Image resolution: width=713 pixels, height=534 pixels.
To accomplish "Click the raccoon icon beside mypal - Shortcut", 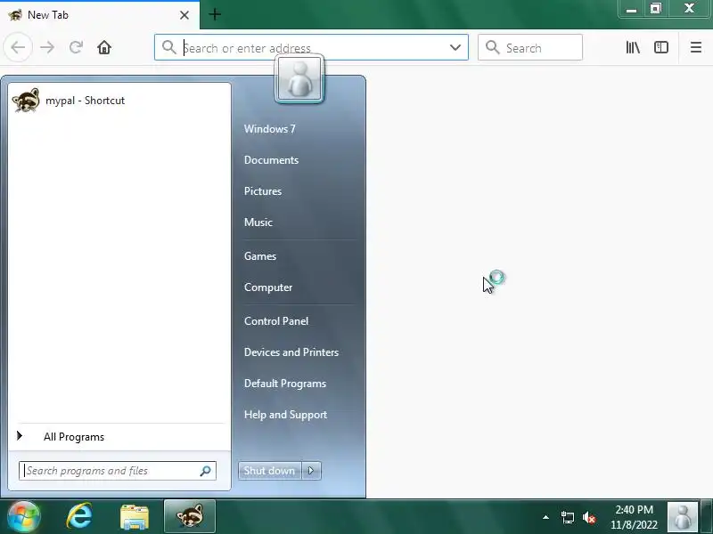I will coord(26,101).
